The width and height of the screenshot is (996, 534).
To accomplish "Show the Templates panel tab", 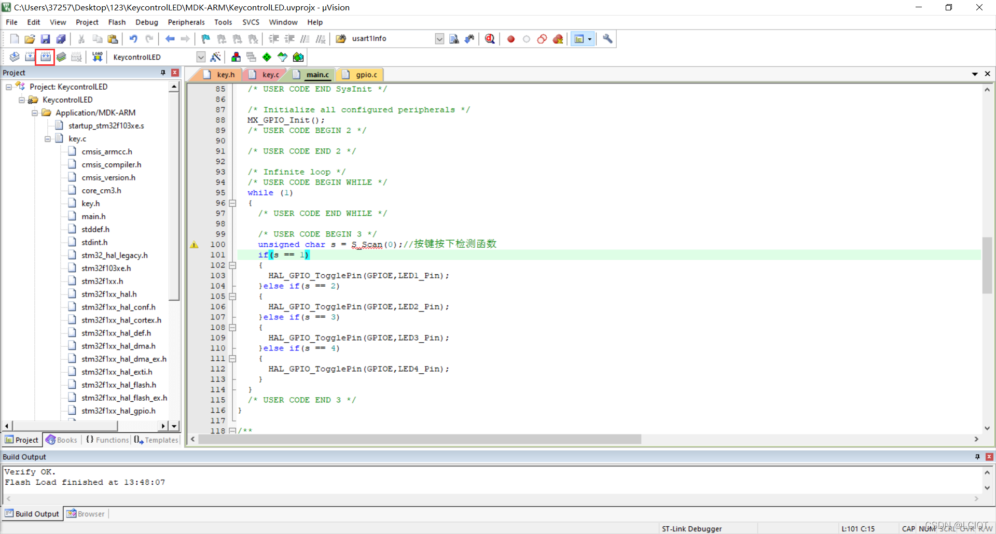I will pyautogui.click(x=156, y=440).
